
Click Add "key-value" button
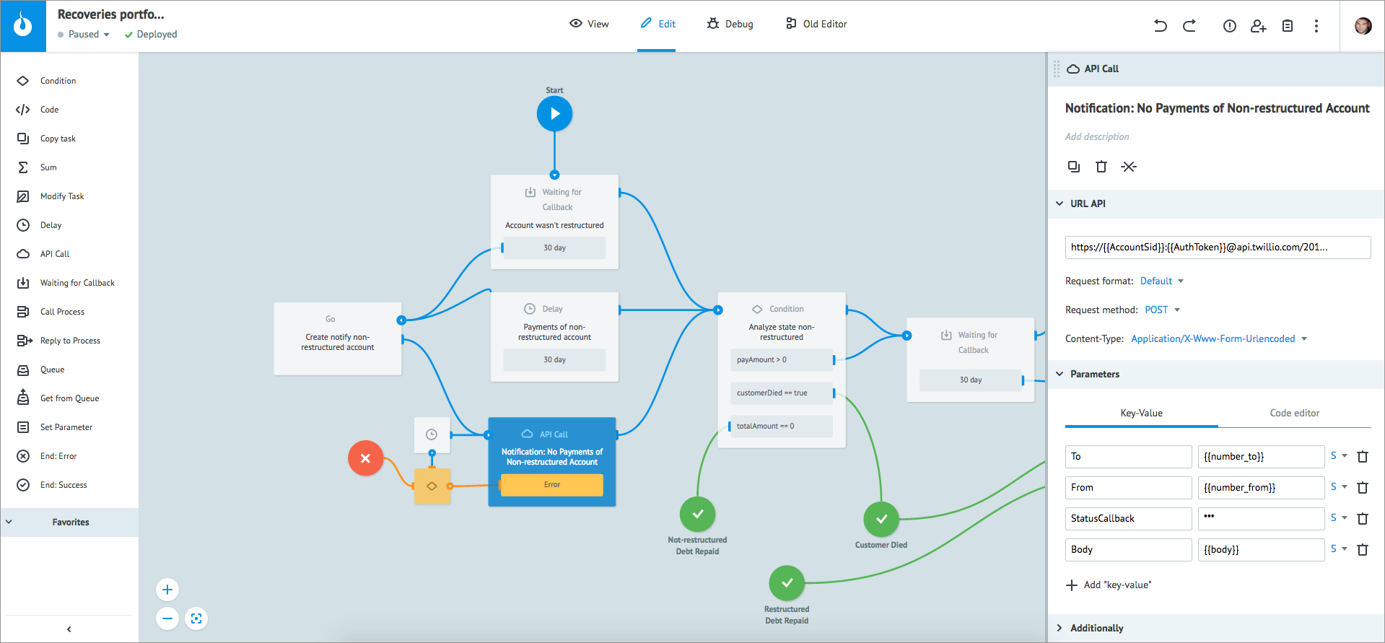click(x=1109, y=585)
